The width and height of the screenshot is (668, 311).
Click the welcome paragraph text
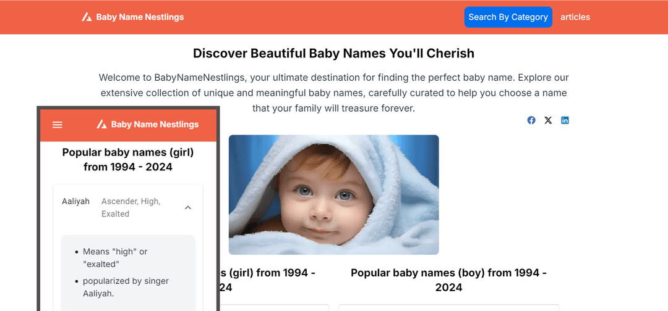(x=333, y=93)
